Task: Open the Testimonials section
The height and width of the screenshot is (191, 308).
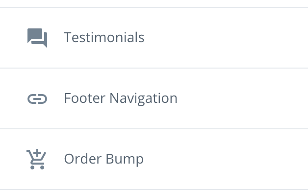Action: click(x=154, y=38)
